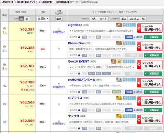The width and height of the screenshot is (164, 133).
Task: Open the eightloop shop page link
Action: pyautogui.click(x=75, y=25)
